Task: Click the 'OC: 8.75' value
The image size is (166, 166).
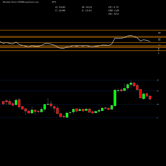Action: coord(114,7)
